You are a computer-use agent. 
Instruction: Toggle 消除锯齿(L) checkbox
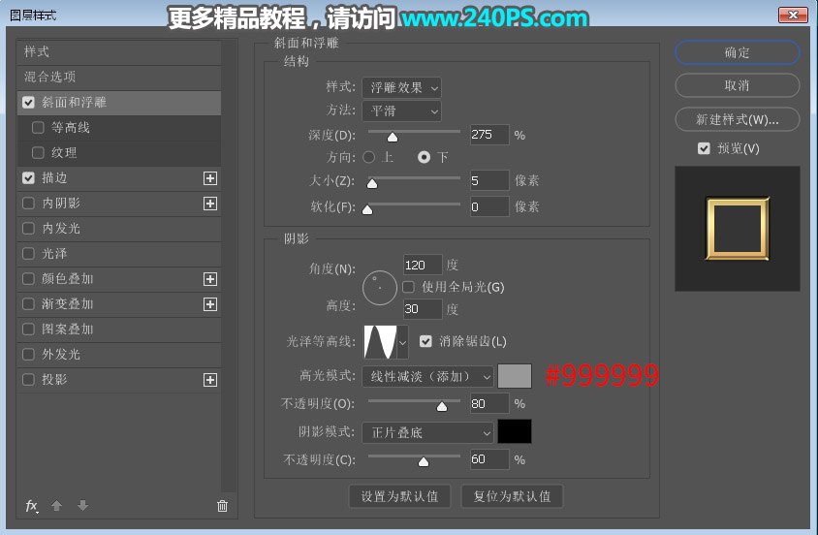point(425,341)
